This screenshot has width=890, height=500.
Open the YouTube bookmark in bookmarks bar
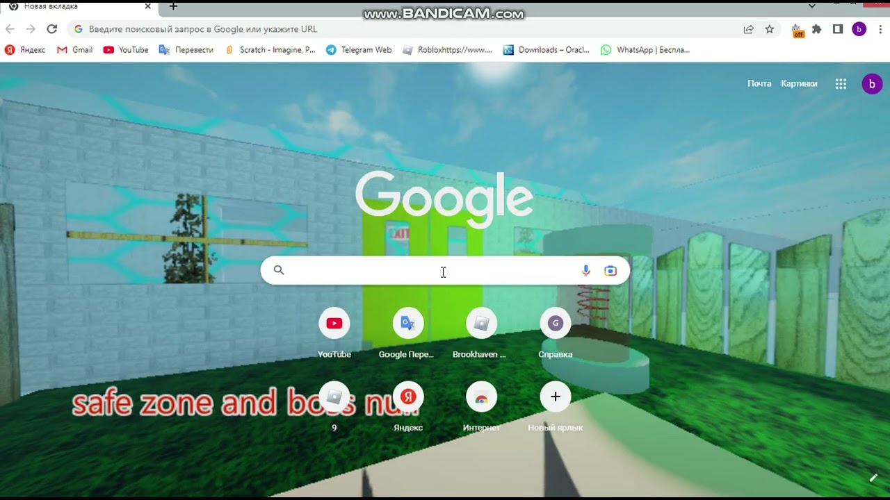tap(126, 50)
